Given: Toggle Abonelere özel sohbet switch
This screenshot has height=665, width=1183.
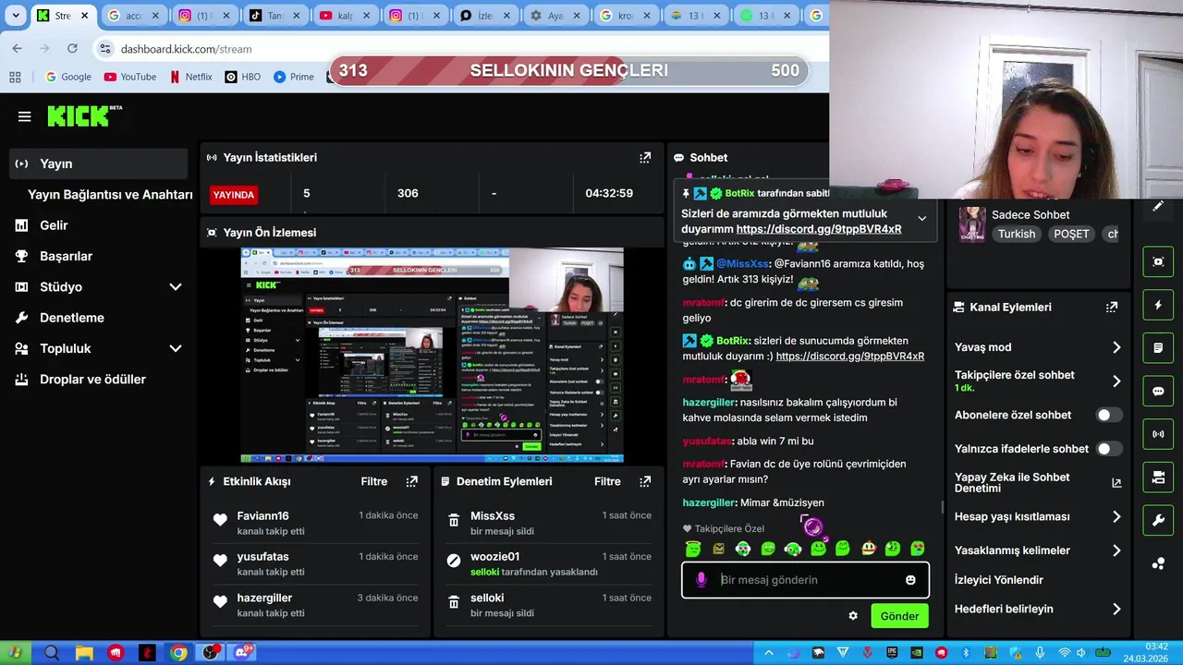Looking at the screenshot, I should coord(1109,416).
